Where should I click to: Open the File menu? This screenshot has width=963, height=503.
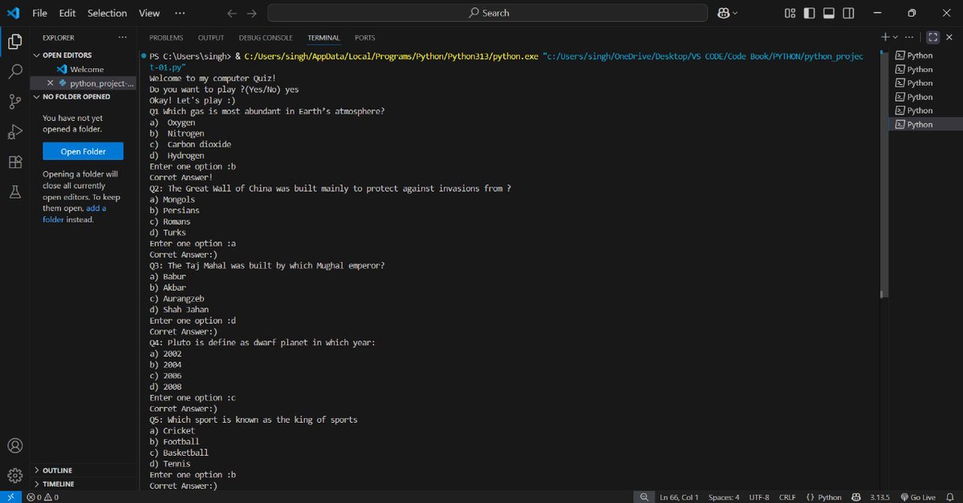point(39,13)
